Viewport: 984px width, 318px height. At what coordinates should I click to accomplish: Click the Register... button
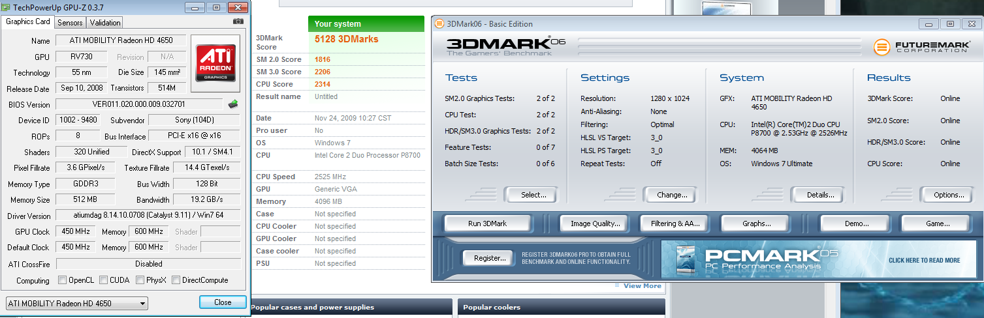pos(490,259)
